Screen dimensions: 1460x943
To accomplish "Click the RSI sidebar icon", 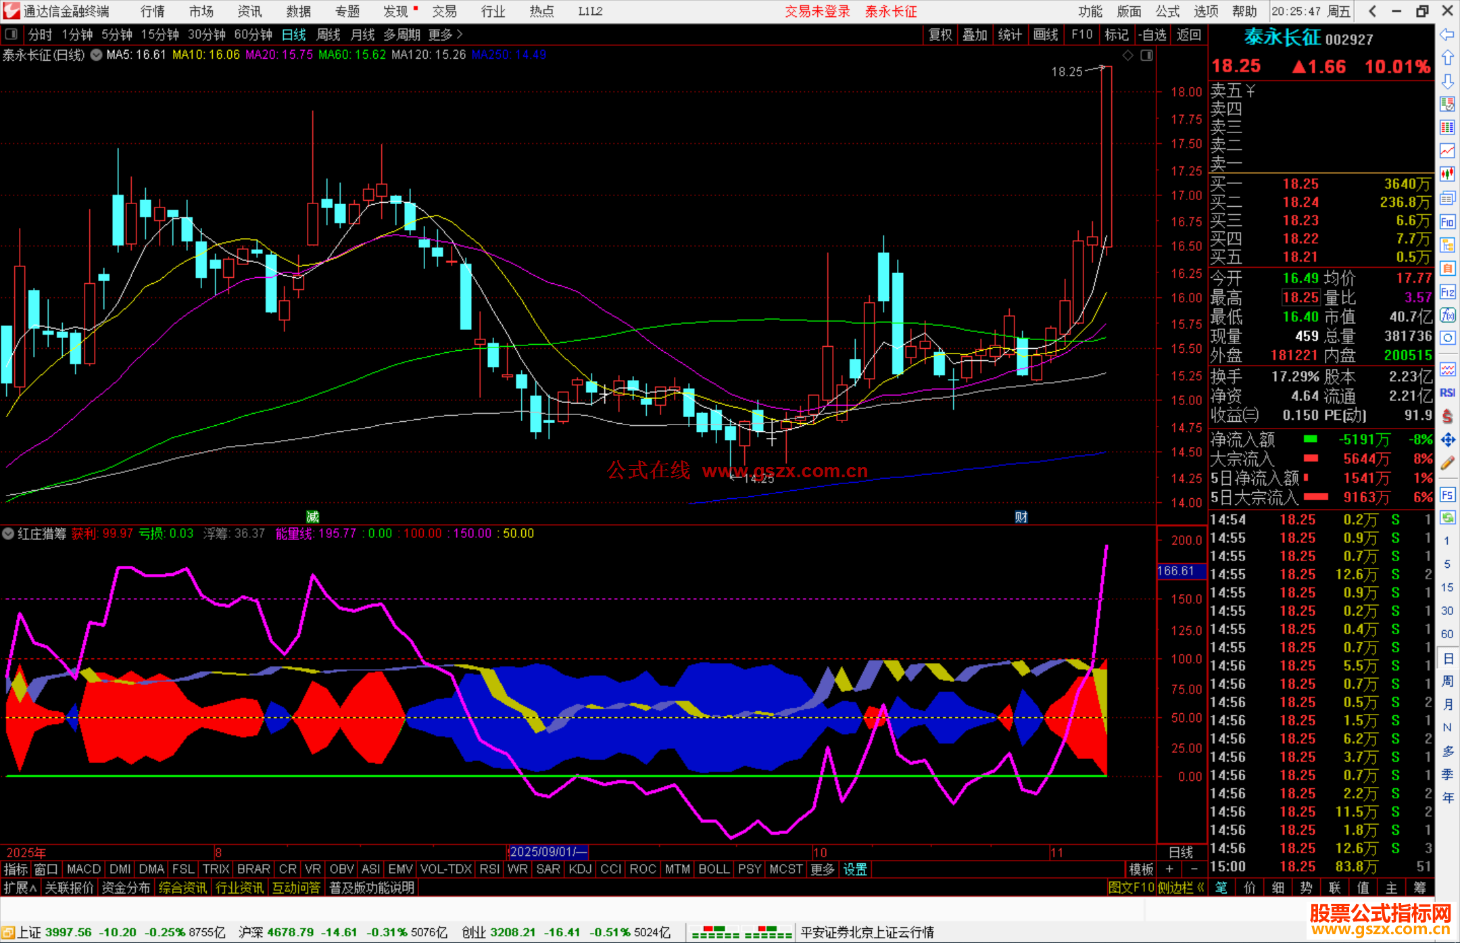I will [x=1447, y=393].
